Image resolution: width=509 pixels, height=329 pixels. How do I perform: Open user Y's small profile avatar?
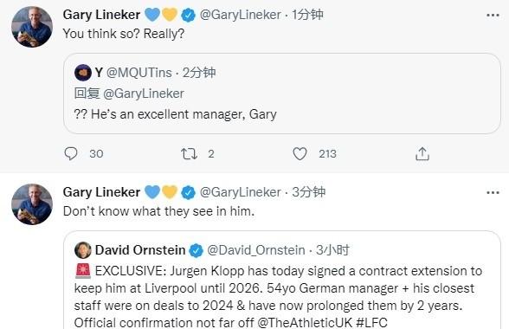coord(83,73)
